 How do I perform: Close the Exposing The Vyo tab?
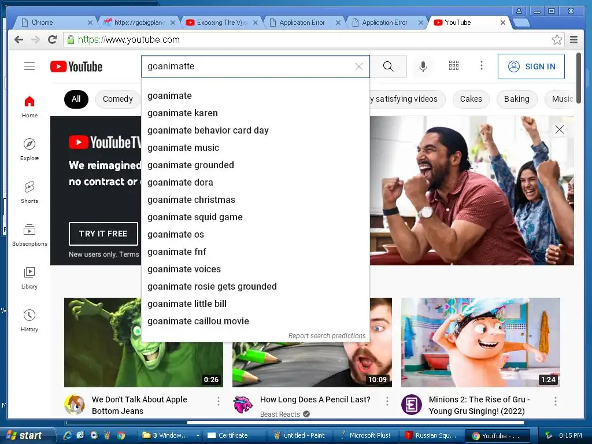(x=256, y=23)
